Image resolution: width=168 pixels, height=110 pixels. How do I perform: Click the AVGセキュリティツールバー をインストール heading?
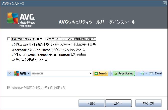coord(97,22)
